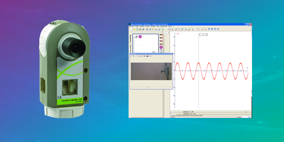Open the Fichier menu
284x142 pixels.
tap(132, 26)
